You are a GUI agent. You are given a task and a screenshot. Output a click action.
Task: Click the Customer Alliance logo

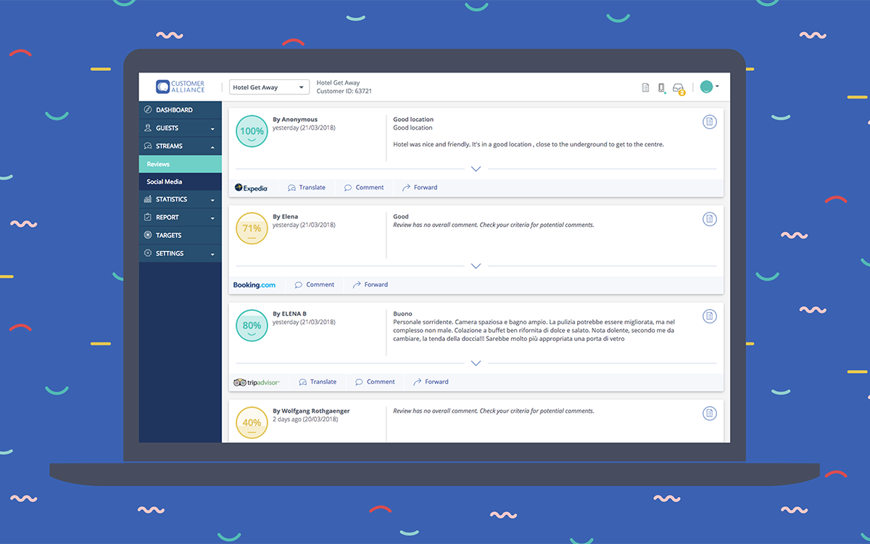(181, 87)
